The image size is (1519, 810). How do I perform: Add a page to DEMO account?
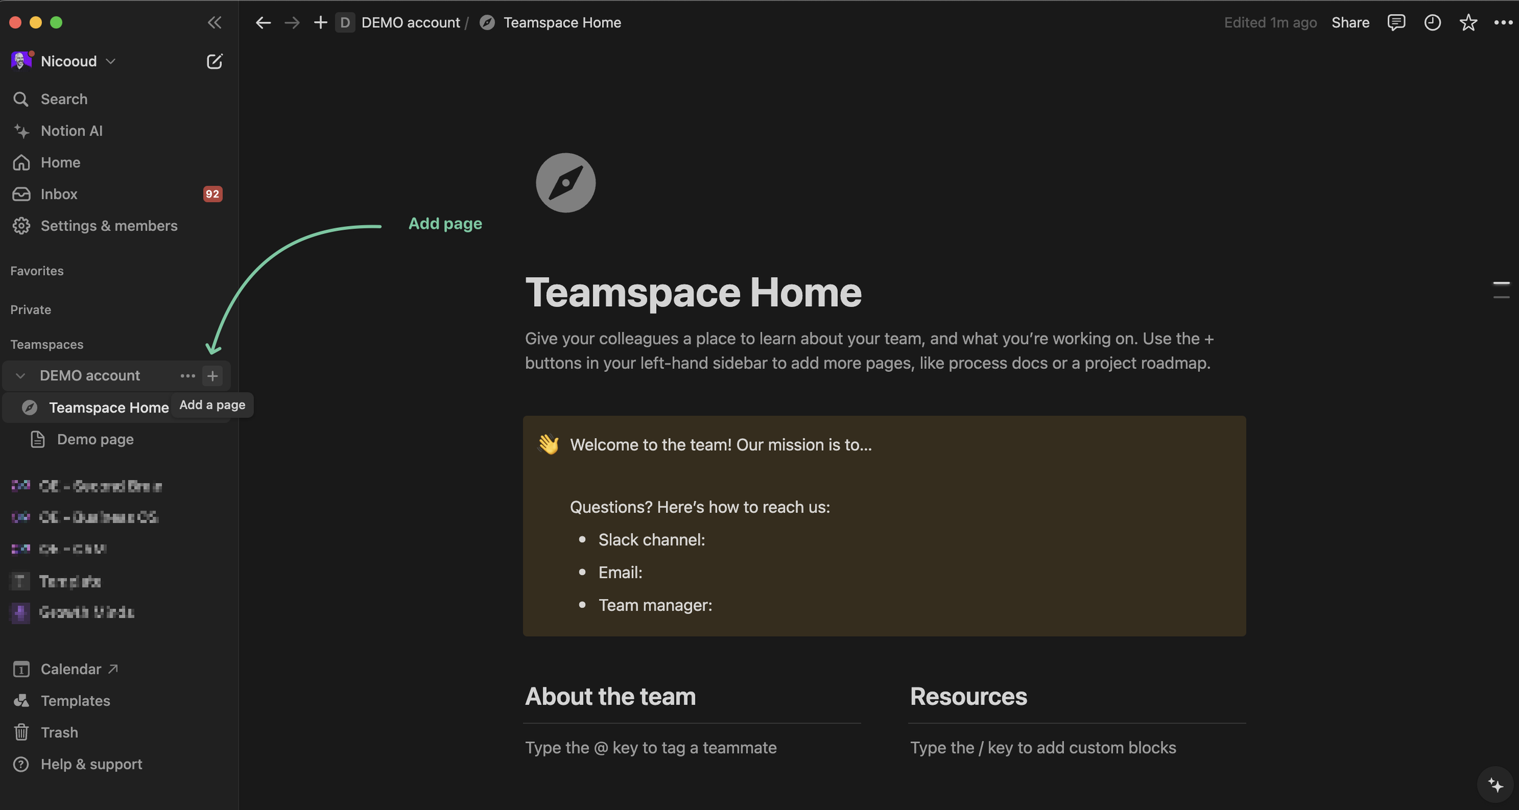click(x=212, y=376)
